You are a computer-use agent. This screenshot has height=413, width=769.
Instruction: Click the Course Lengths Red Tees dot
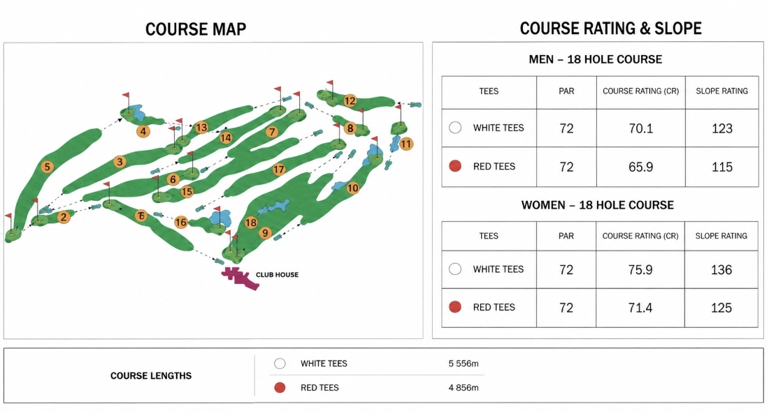(x=280, y=388)
